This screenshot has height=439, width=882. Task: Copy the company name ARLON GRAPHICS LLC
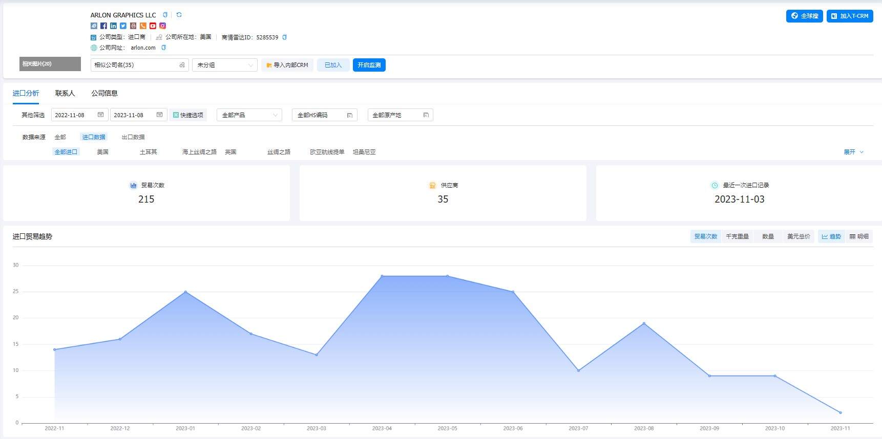click(x=165, y=15)
